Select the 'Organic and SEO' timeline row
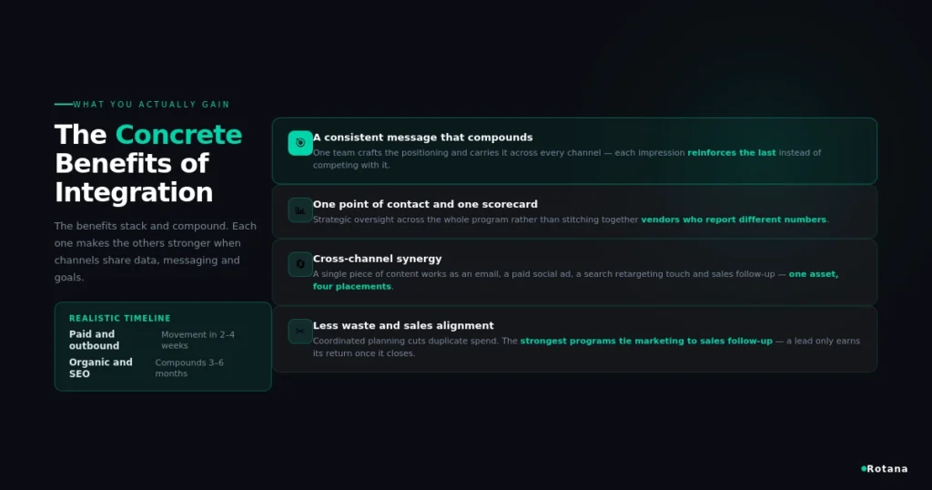 click(162, 368)
